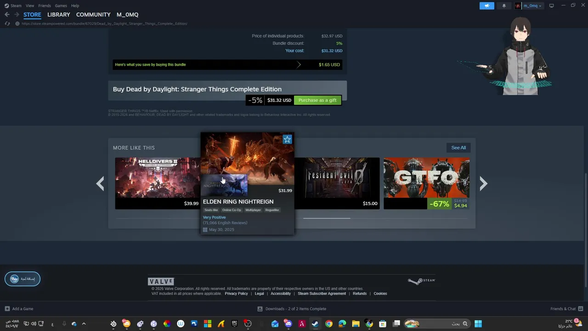Open the weather widget showing 21°C
Image resolution: width=588 pixels, height=331 pixels.
pyautogui.click(x=571, y=324)
